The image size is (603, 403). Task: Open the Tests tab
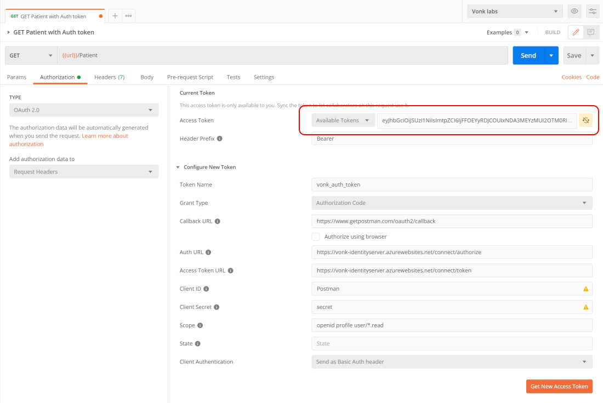[234, 77]
